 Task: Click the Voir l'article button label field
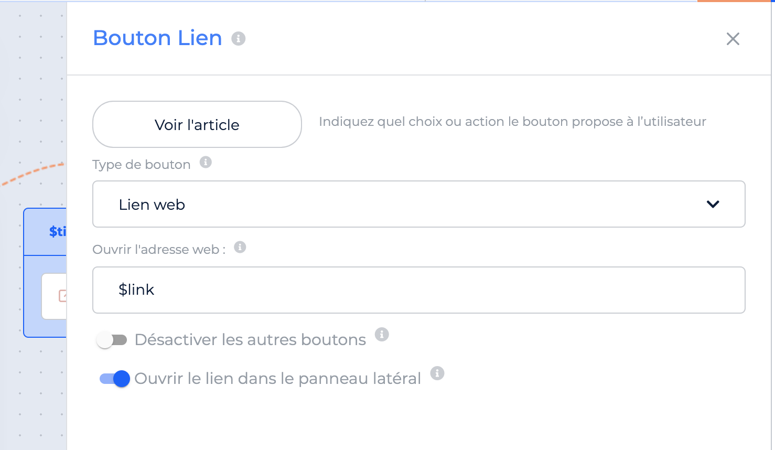tap(197, 124)
